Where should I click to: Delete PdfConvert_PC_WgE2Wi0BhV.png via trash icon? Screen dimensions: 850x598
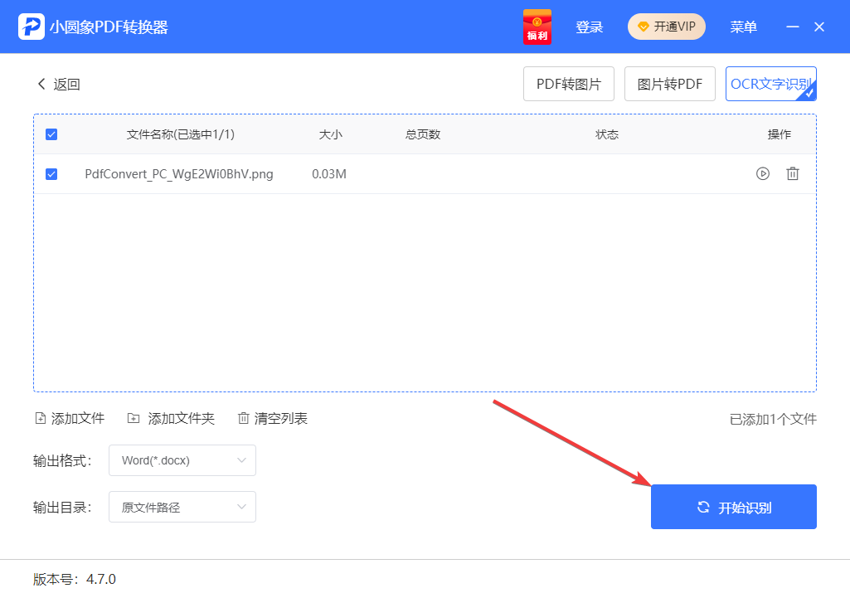793,173
